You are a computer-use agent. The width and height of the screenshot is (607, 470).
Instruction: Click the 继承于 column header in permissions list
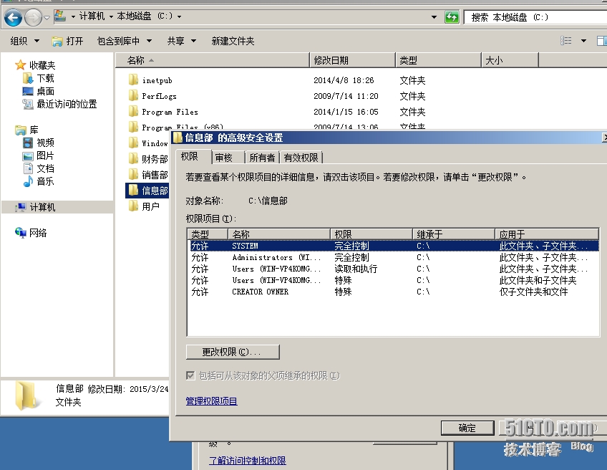[453, 234]
